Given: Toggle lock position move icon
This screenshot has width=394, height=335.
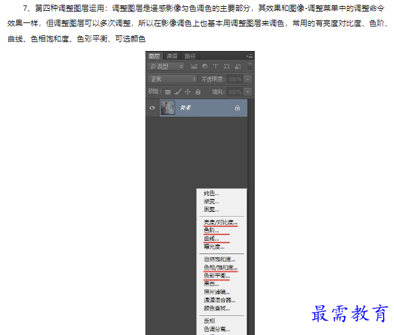Looking at the screenshot, I should tap(187, 92).
